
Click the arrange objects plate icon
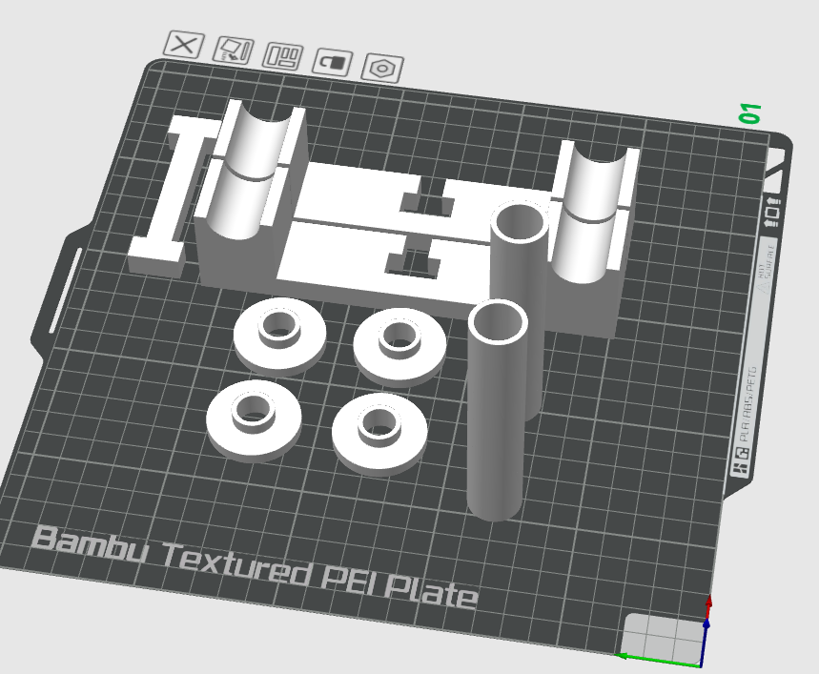point(282,56)
